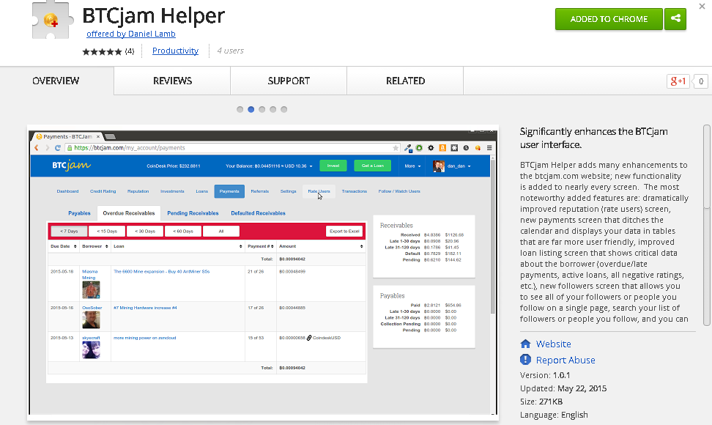Click the description panel scrollbar
This screenshot has width=712, height=425.
[706, 225]
